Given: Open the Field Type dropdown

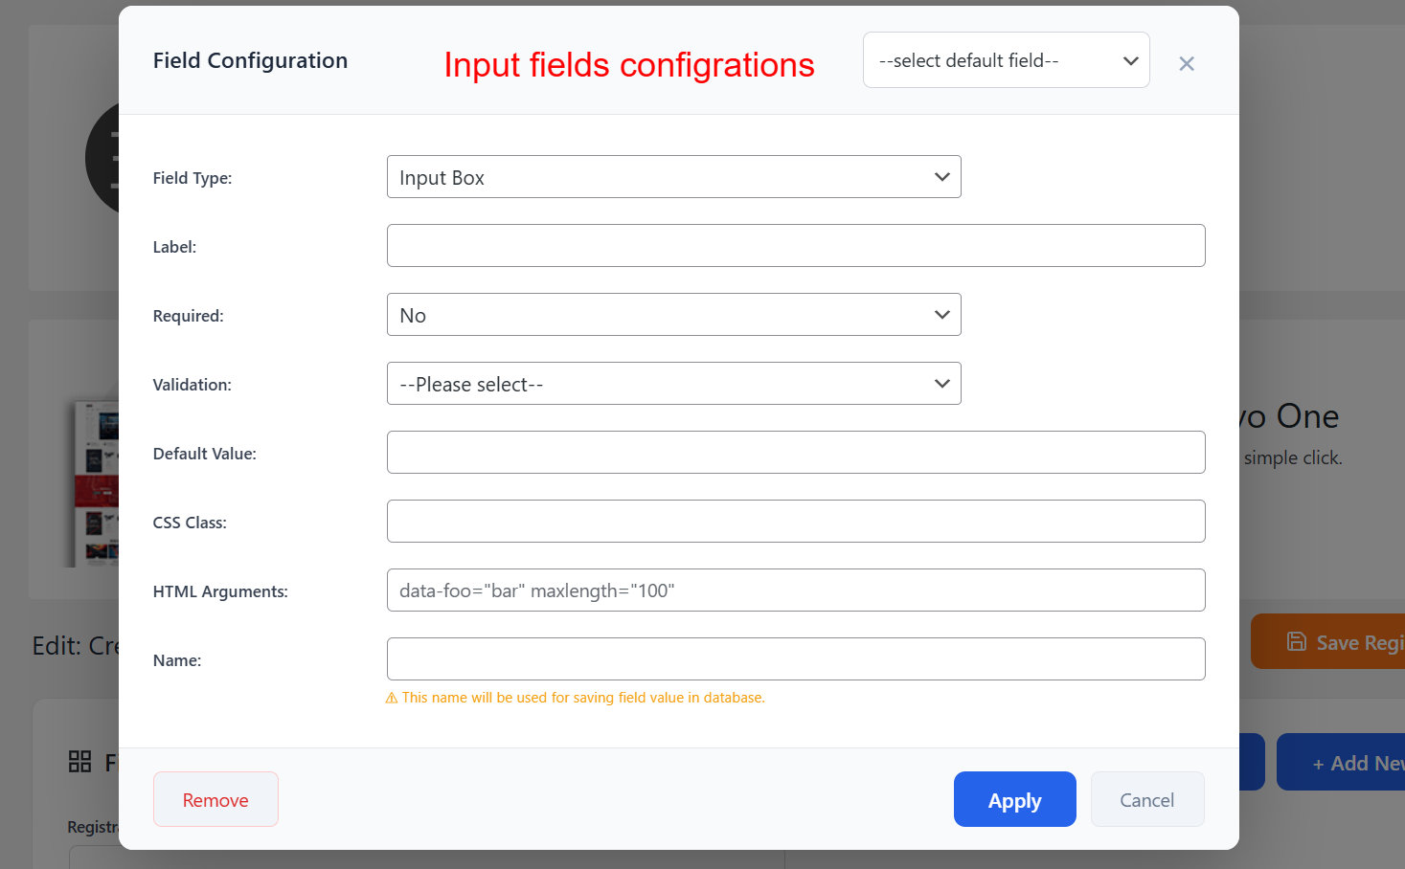Looking at the screenshot, I should pyautogui.click(x=673, y=177).
